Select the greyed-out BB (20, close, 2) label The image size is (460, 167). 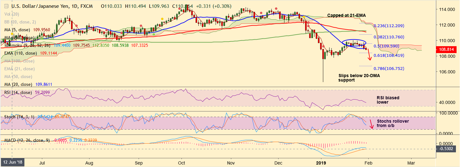pos(21,22)
